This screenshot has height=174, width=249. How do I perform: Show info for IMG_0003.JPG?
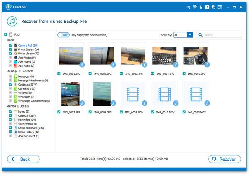144,65
